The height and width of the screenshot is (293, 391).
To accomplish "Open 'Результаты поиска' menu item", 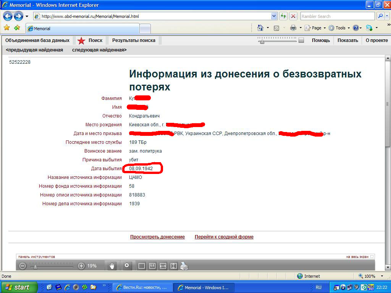I will [134, 40].
